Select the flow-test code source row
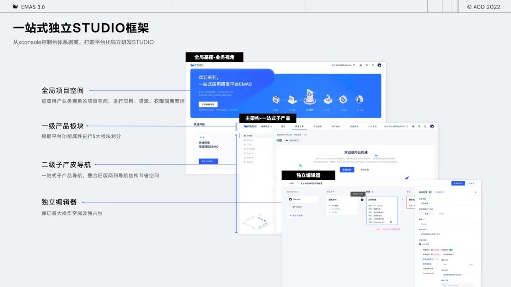Viewport: 511px width, 287px height. pos(302,199)
